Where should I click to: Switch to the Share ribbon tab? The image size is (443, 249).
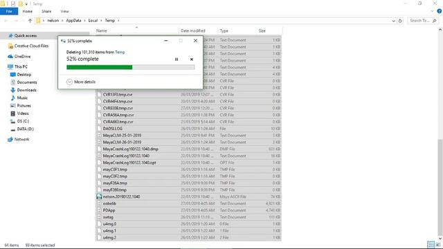pyautogui.click(x=46, y=11)
